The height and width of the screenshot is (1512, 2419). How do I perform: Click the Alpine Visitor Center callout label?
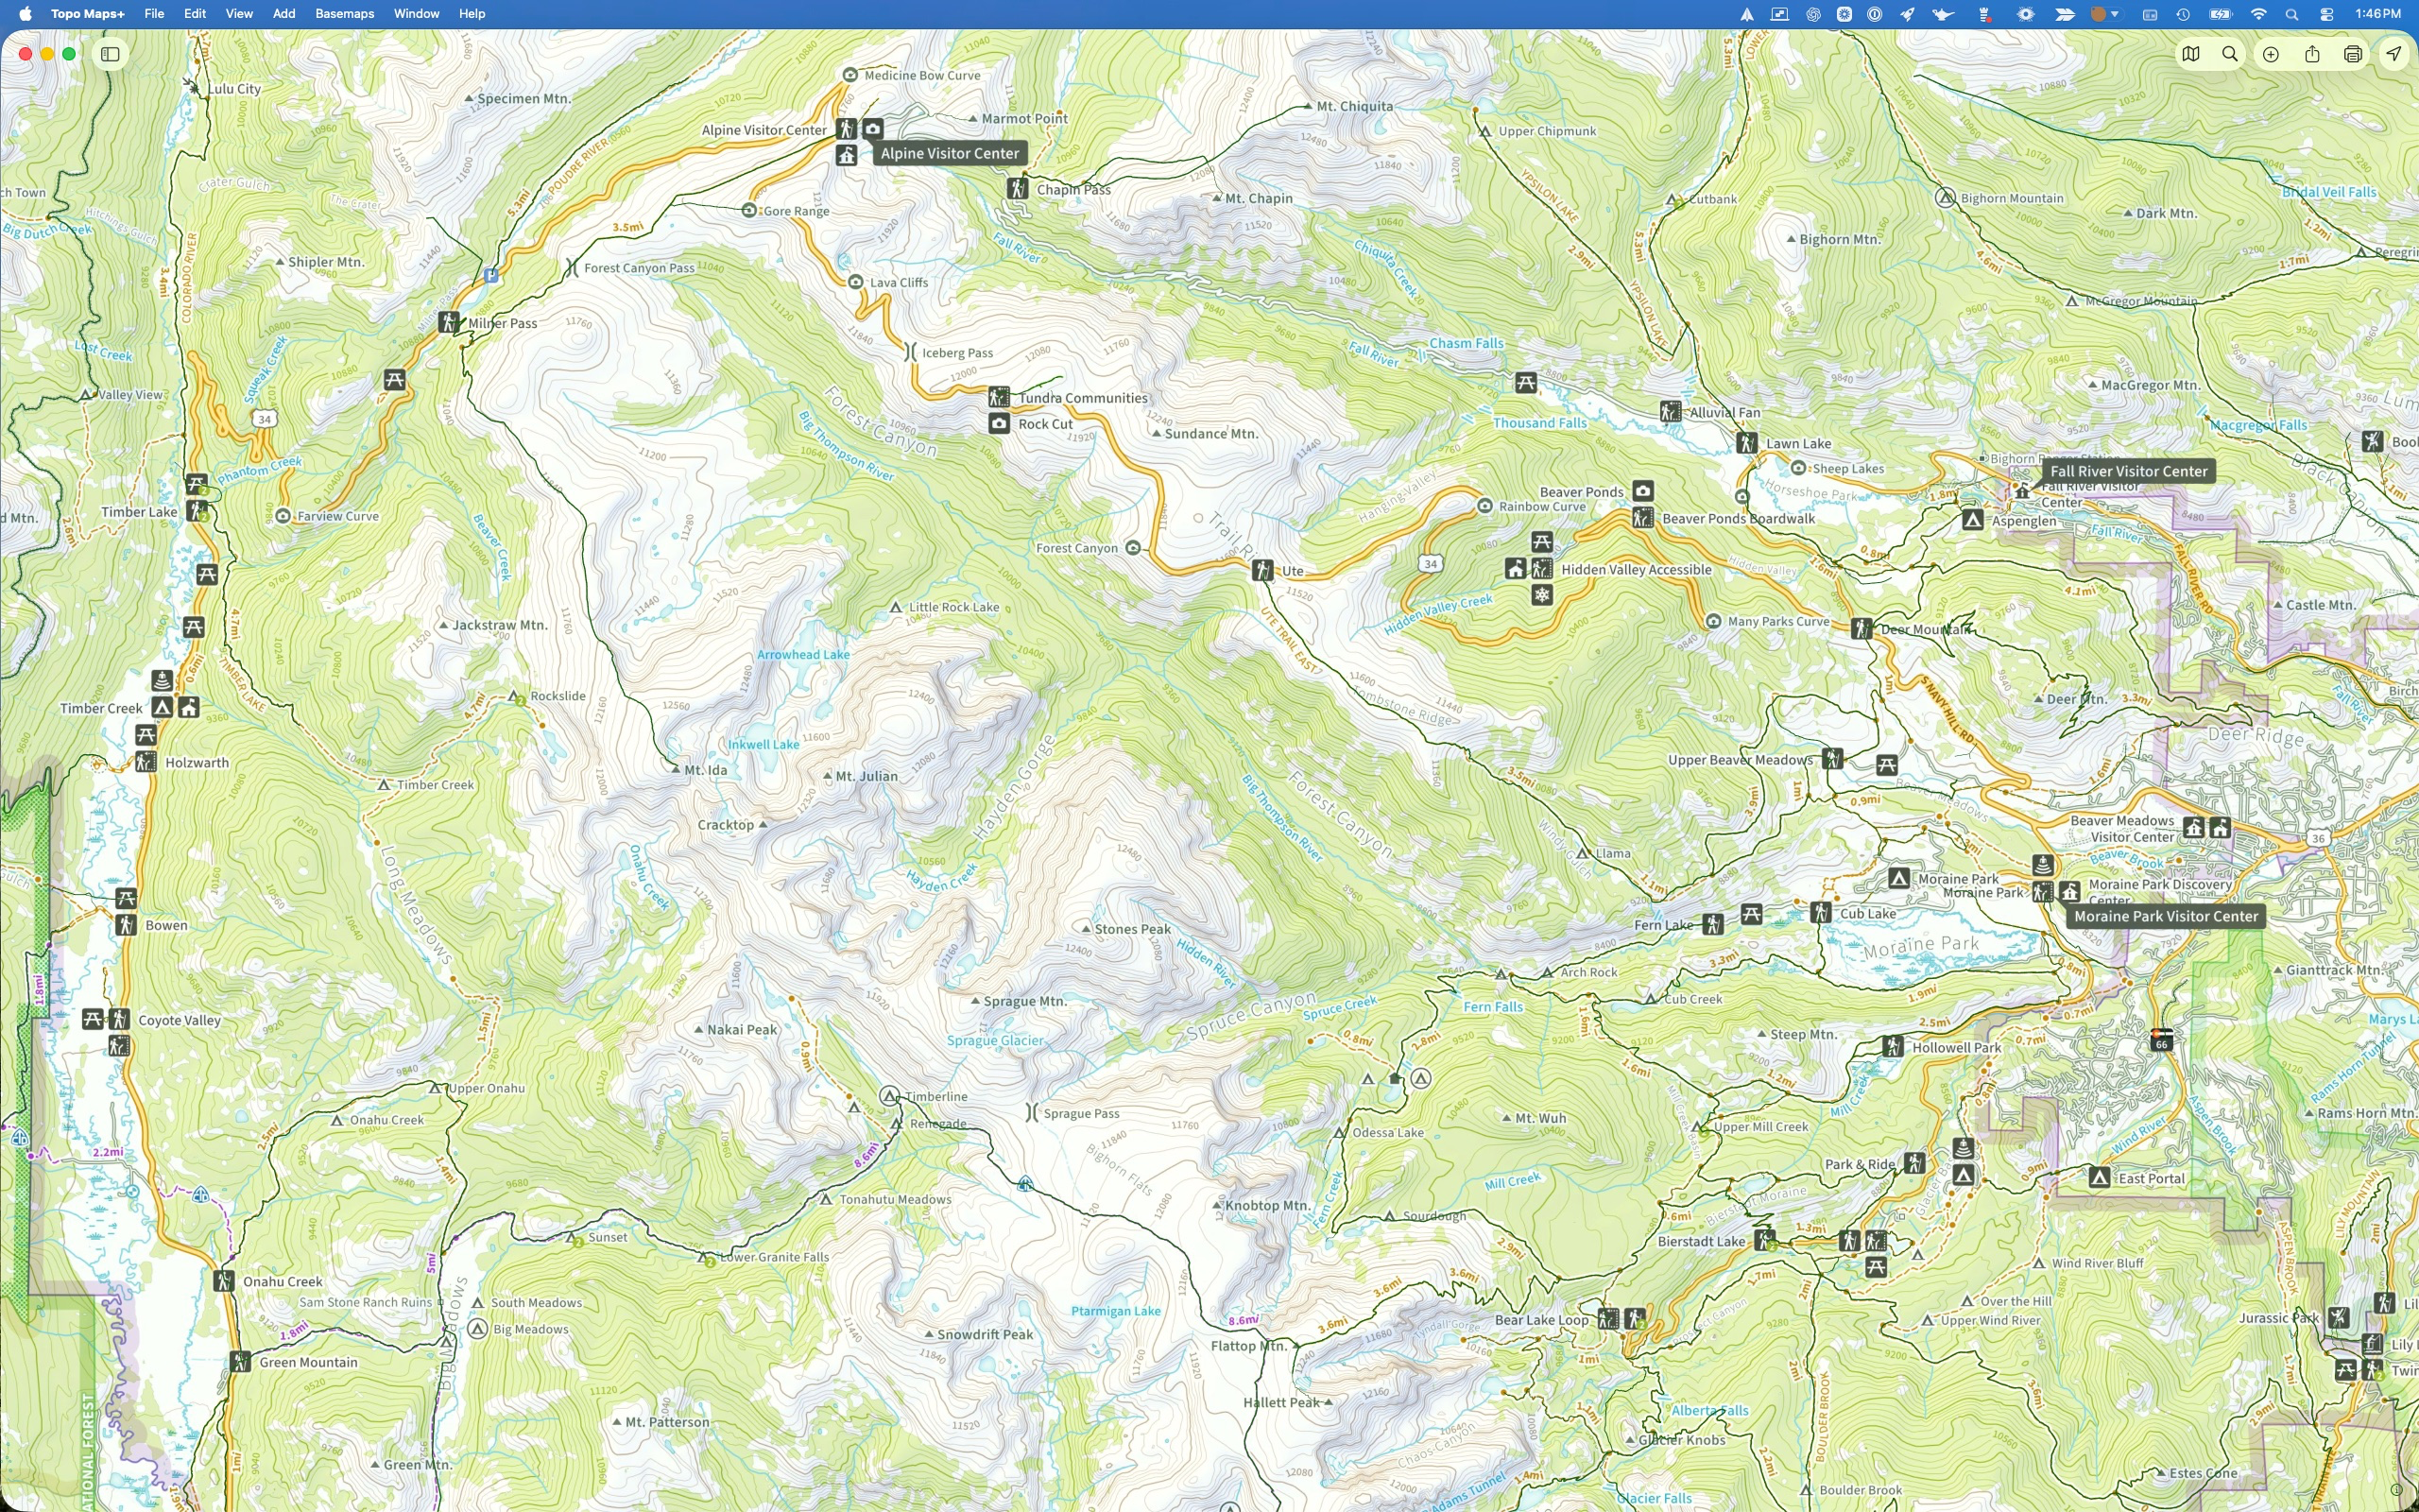click(x=950, y=153)
